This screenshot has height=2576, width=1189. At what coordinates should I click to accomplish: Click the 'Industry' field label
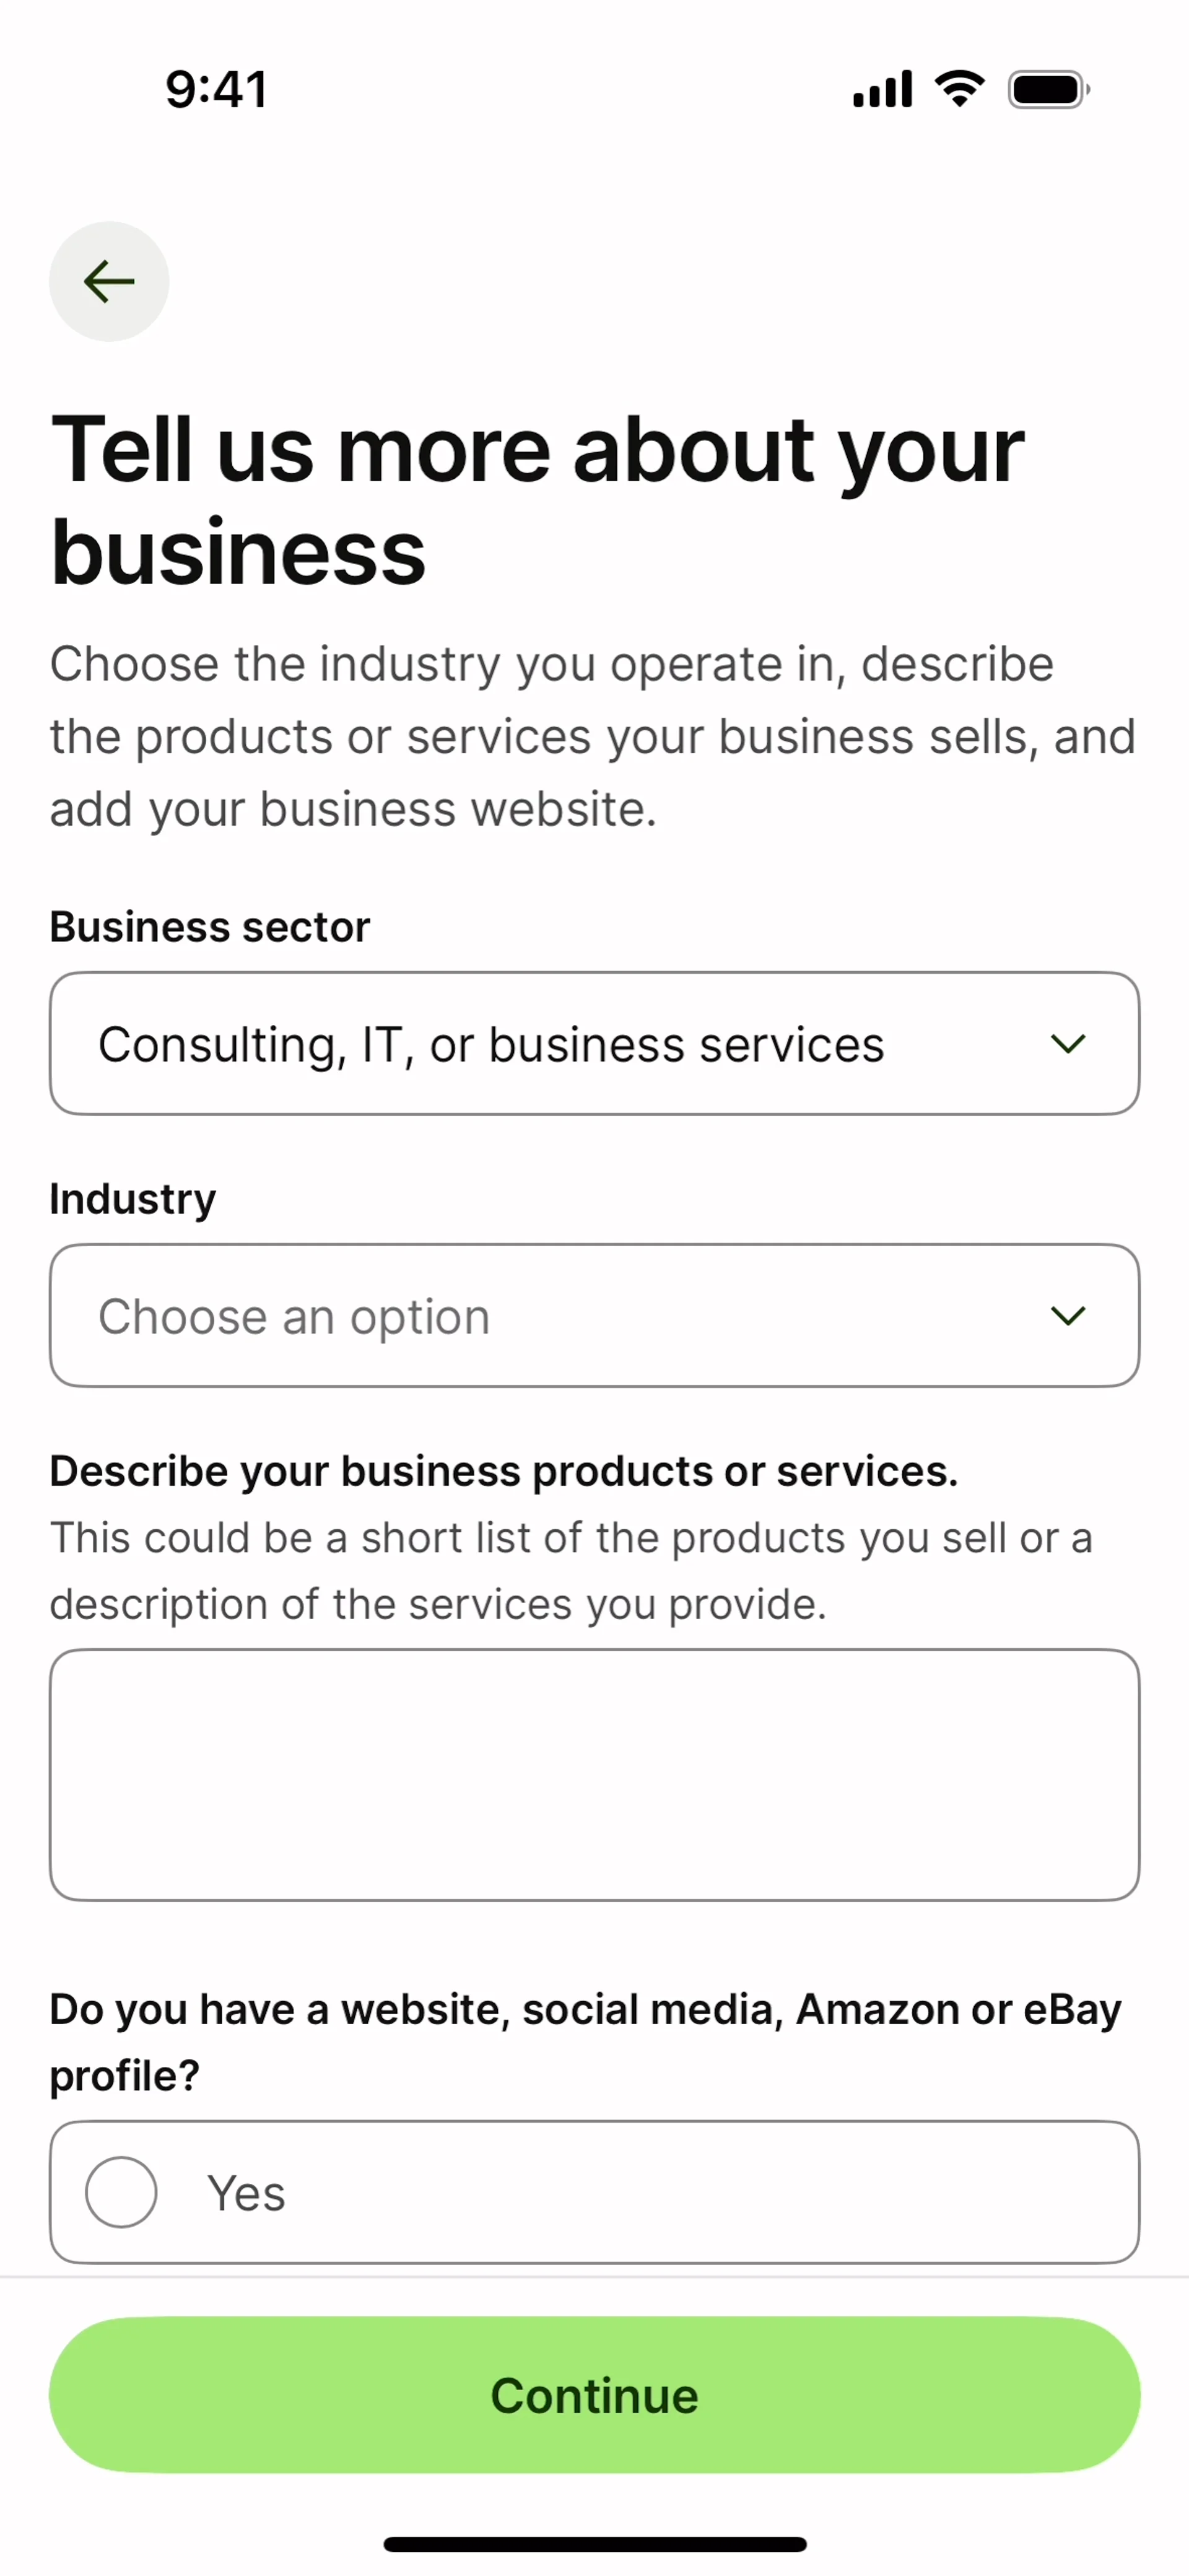click(x=133, y=1199)
